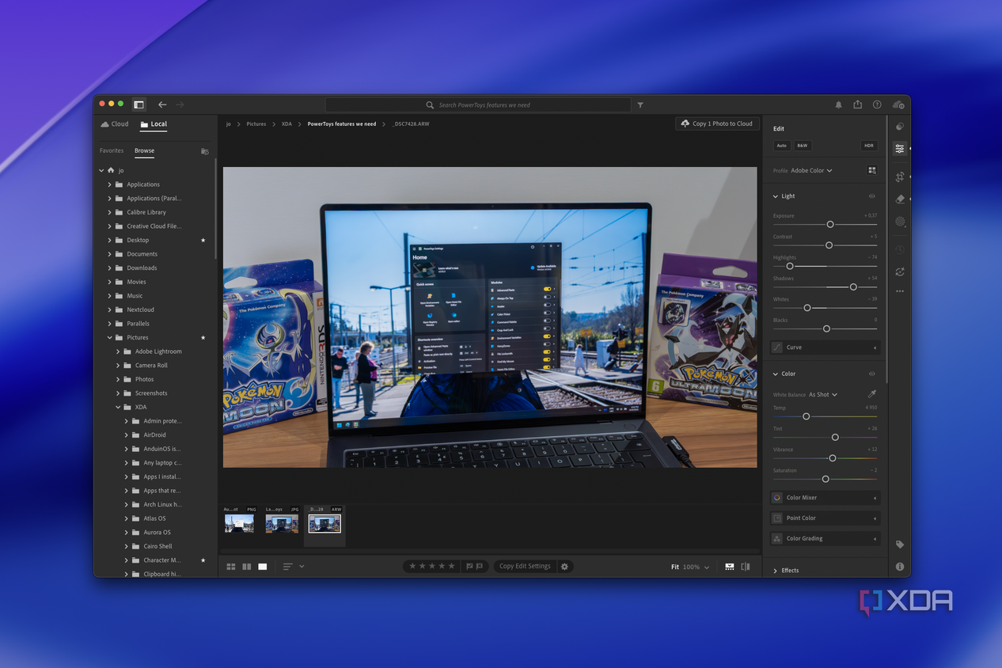Select the Browse tab
This screenshot has height=668, width=1002.
144,150
